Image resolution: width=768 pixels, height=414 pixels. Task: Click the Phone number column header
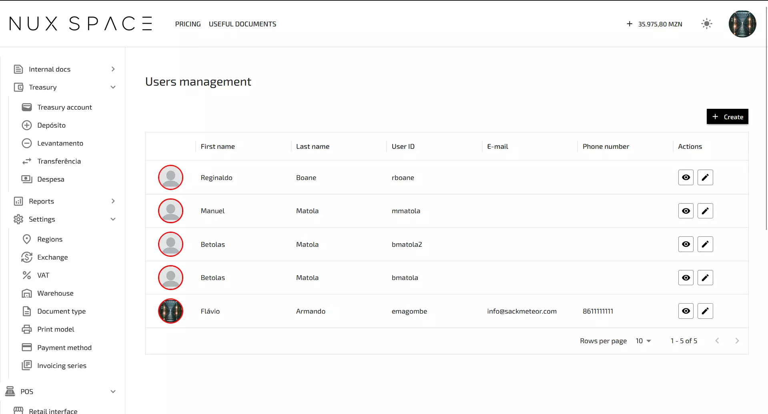pyautogui.click(x=606, y=146)
